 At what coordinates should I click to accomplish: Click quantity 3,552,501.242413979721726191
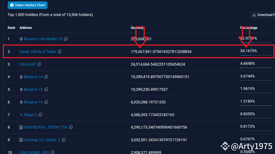tap(159, 140)
